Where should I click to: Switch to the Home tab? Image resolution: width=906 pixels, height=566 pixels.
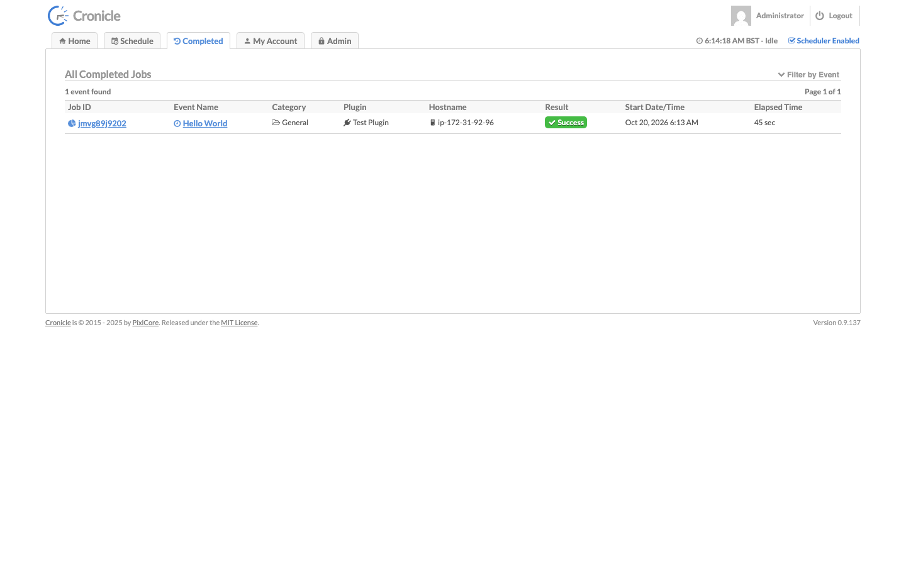pyautogui.click(x=75, y=41)
